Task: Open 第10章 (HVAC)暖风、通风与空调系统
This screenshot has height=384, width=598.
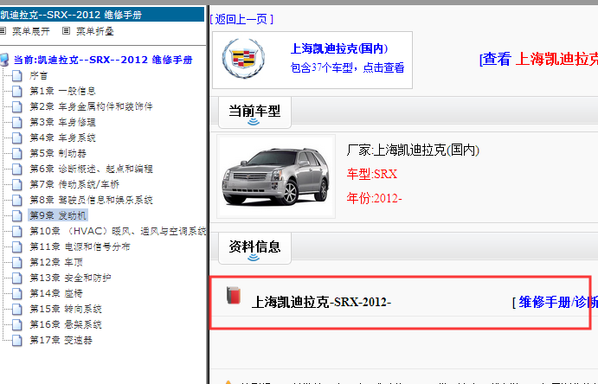Action: point(118,232)
